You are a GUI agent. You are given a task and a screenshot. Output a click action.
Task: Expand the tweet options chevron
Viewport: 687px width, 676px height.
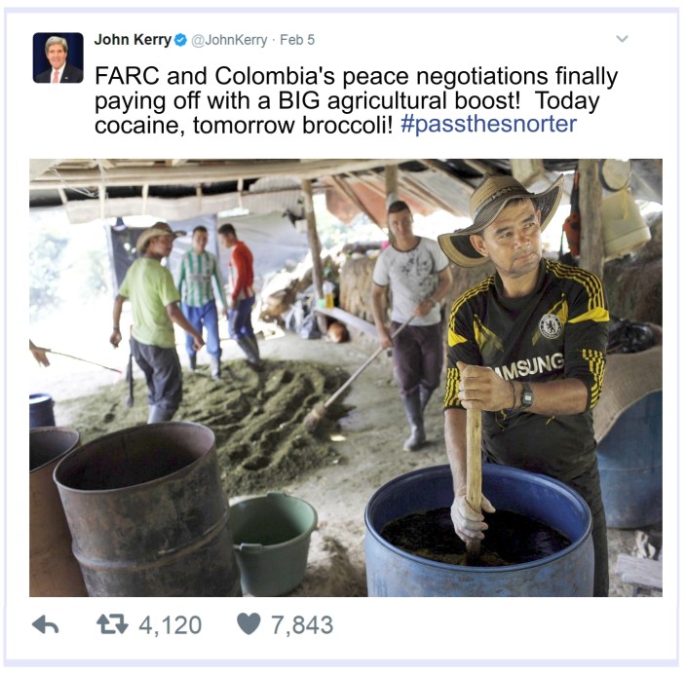point(622,39)
